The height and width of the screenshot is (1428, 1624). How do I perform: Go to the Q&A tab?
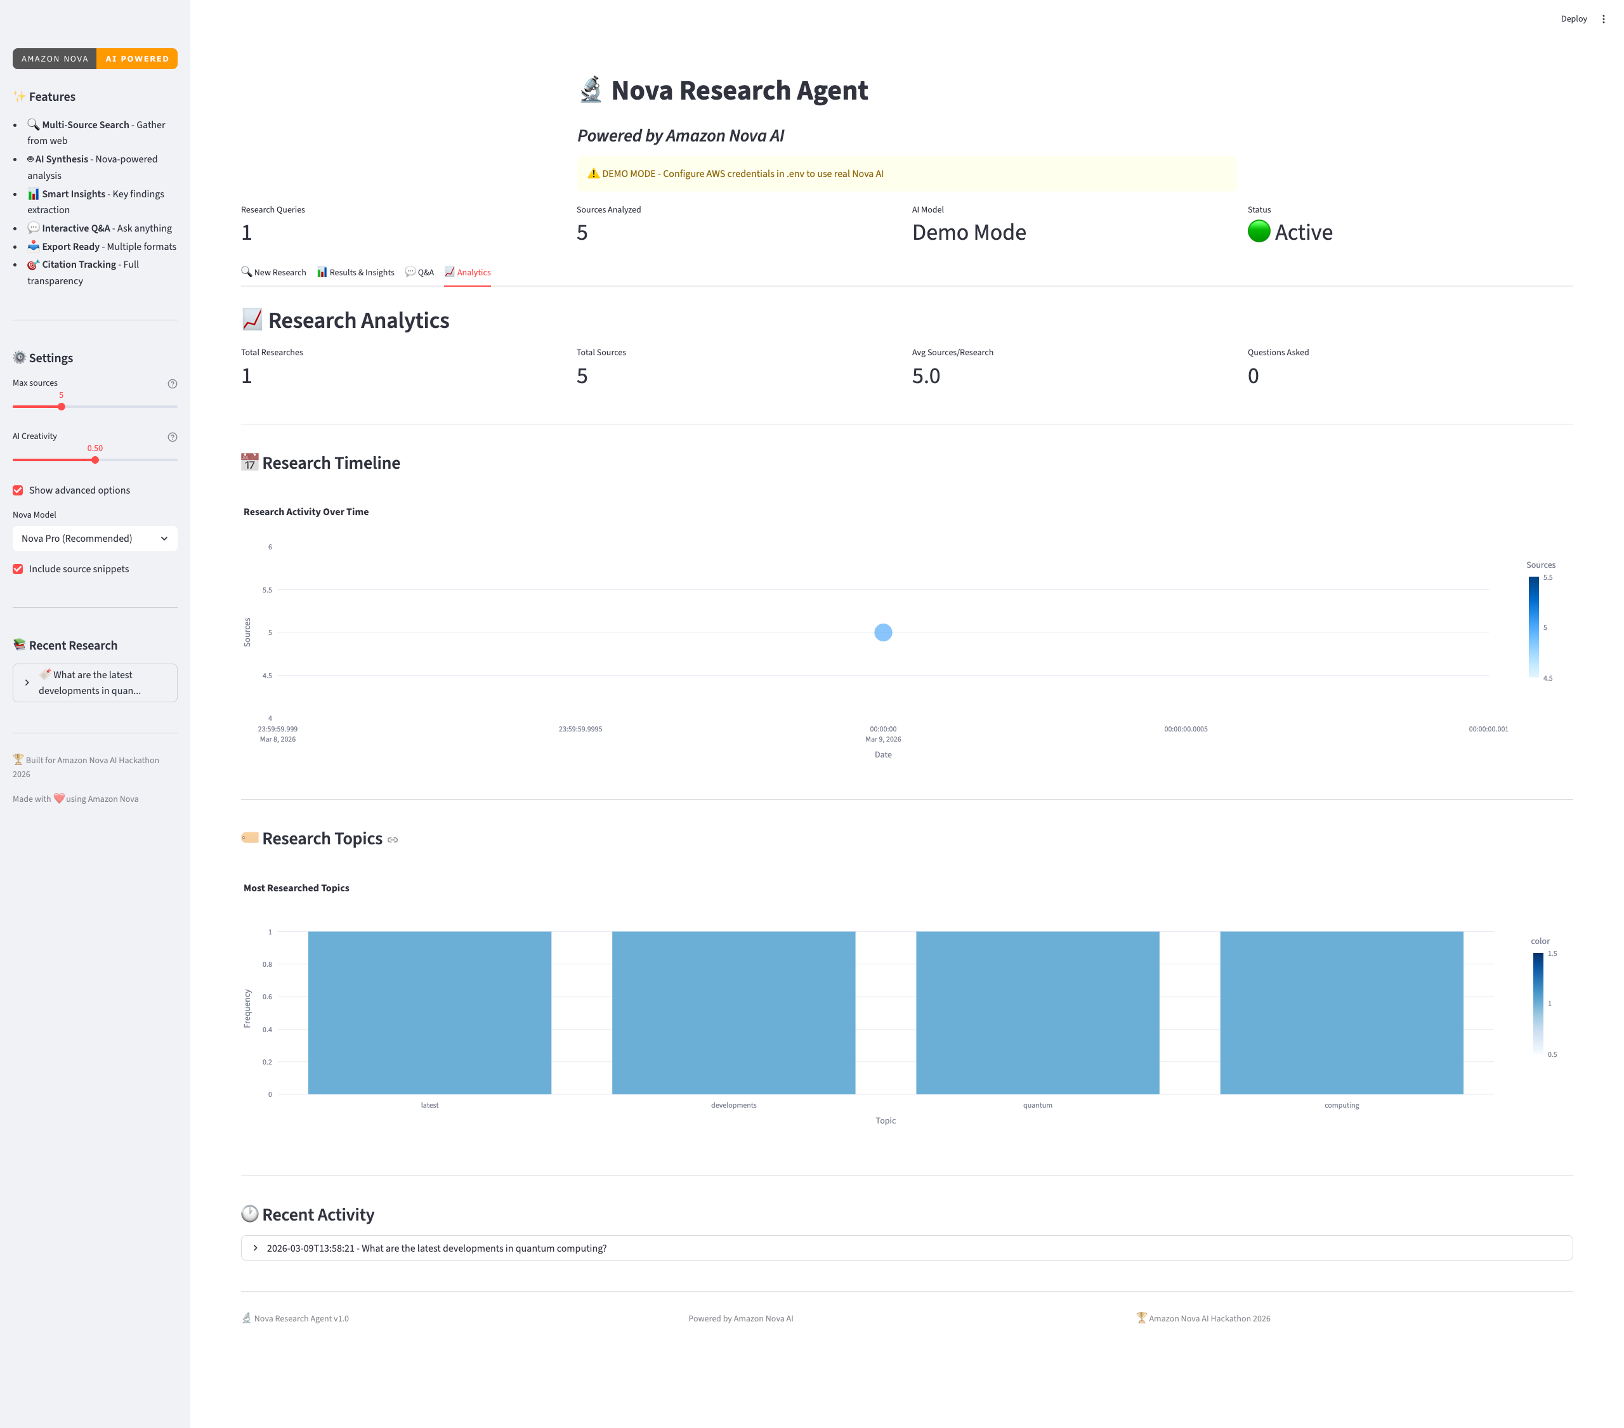[419, 273]
